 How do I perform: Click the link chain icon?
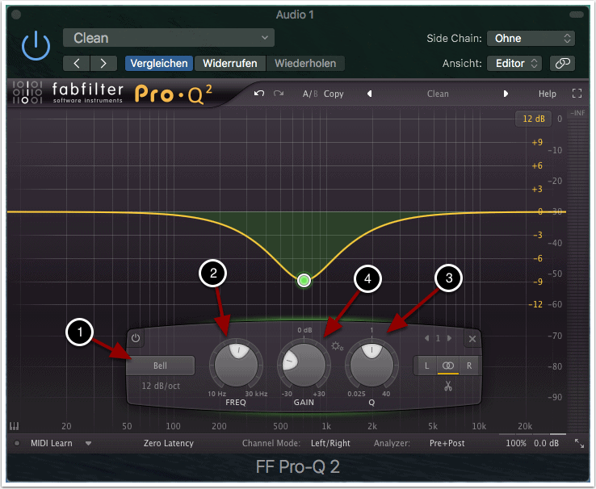pos(562,63)
